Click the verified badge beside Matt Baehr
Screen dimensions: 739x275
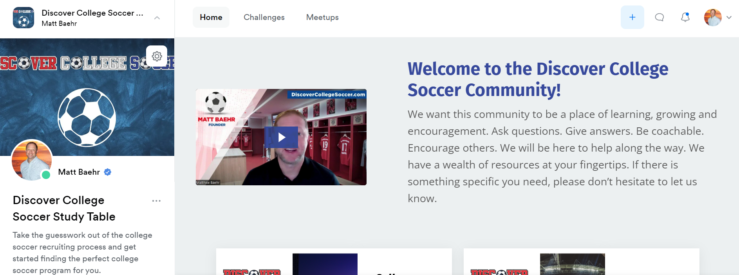point(108,172)
